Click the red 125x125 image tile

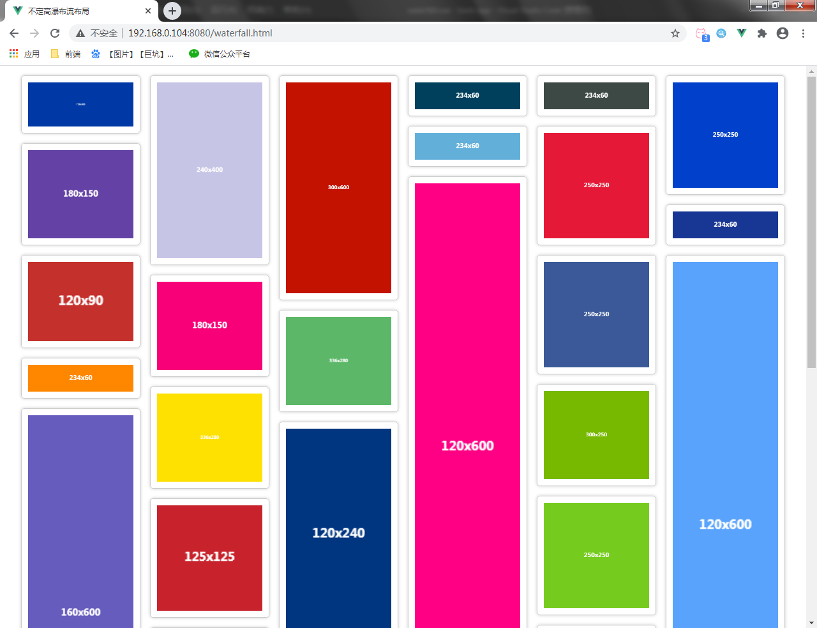click(x=209, y=557)
